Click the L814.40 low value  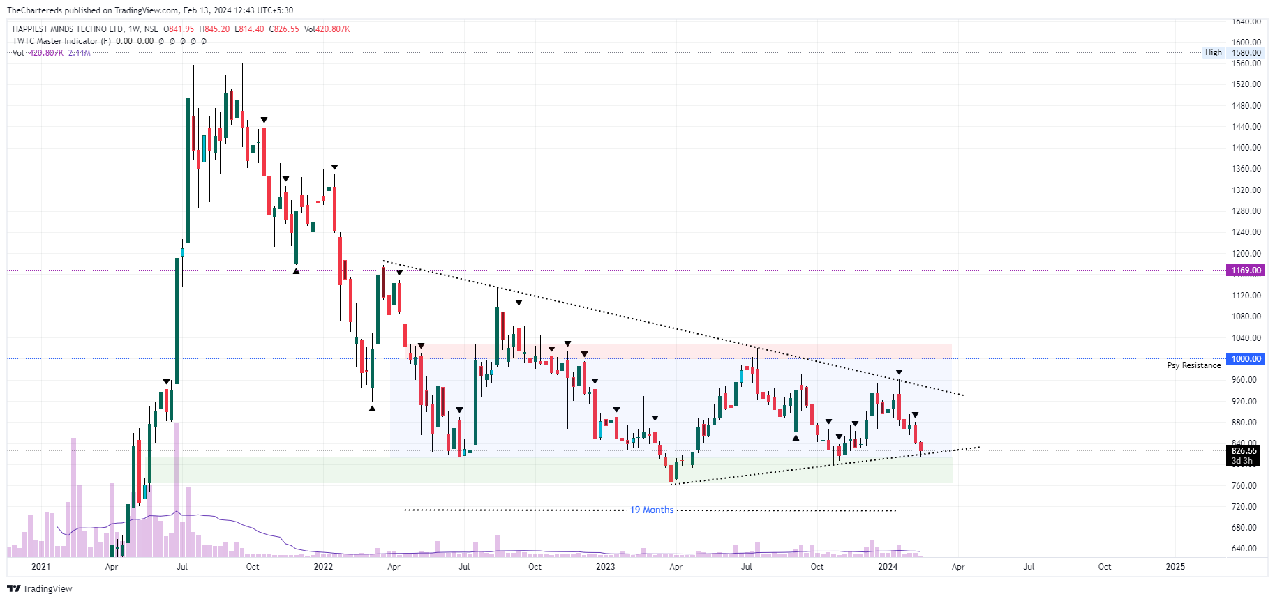click(249, 29)
